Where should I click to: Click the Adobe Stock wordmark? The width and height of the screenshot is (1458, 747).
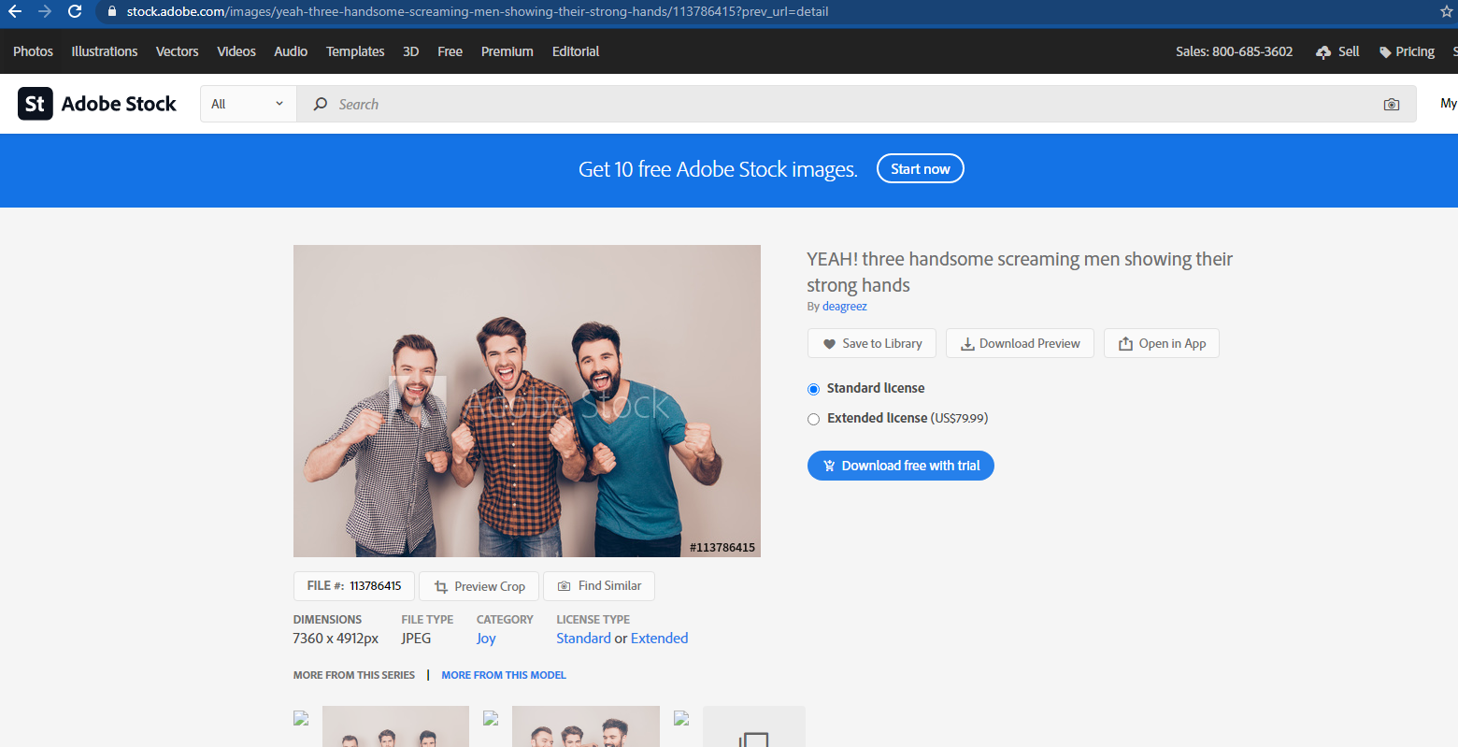point(119,104)
